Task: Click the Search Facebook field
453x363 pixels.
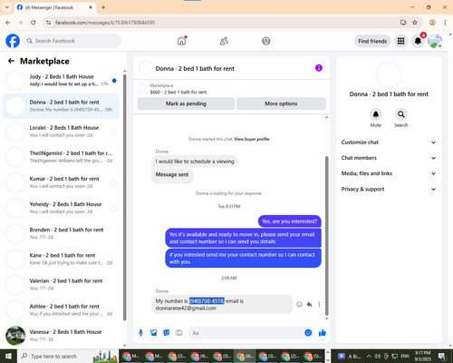Action: pos(72,41)
